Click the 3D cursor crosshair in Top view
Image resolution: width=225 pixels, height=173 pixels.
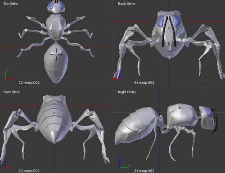click(x=56, y=54)
